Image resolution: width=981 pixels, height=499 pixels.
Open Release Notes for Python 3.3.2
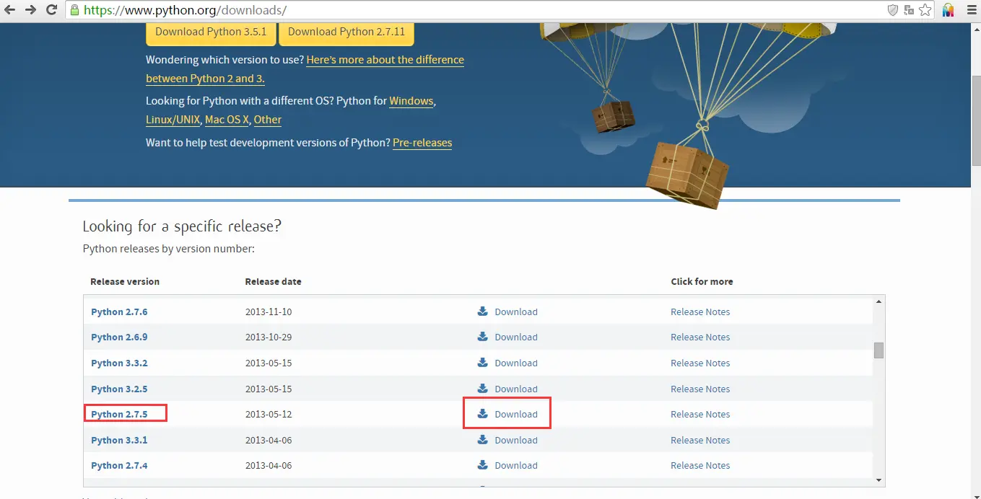click(700, 363)
